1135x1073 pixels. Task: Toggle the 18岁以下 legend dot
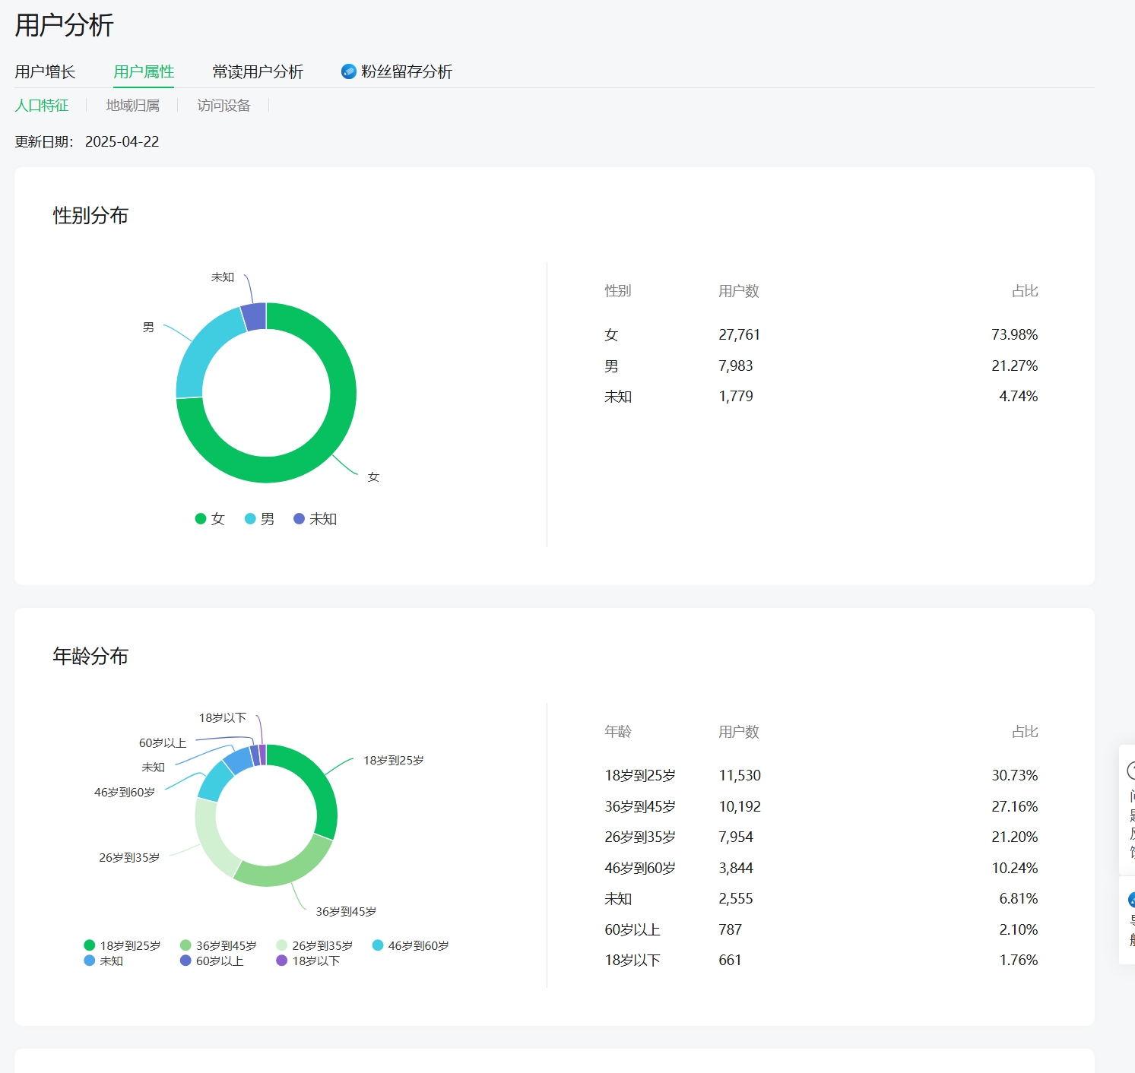(x=282, y=961)
